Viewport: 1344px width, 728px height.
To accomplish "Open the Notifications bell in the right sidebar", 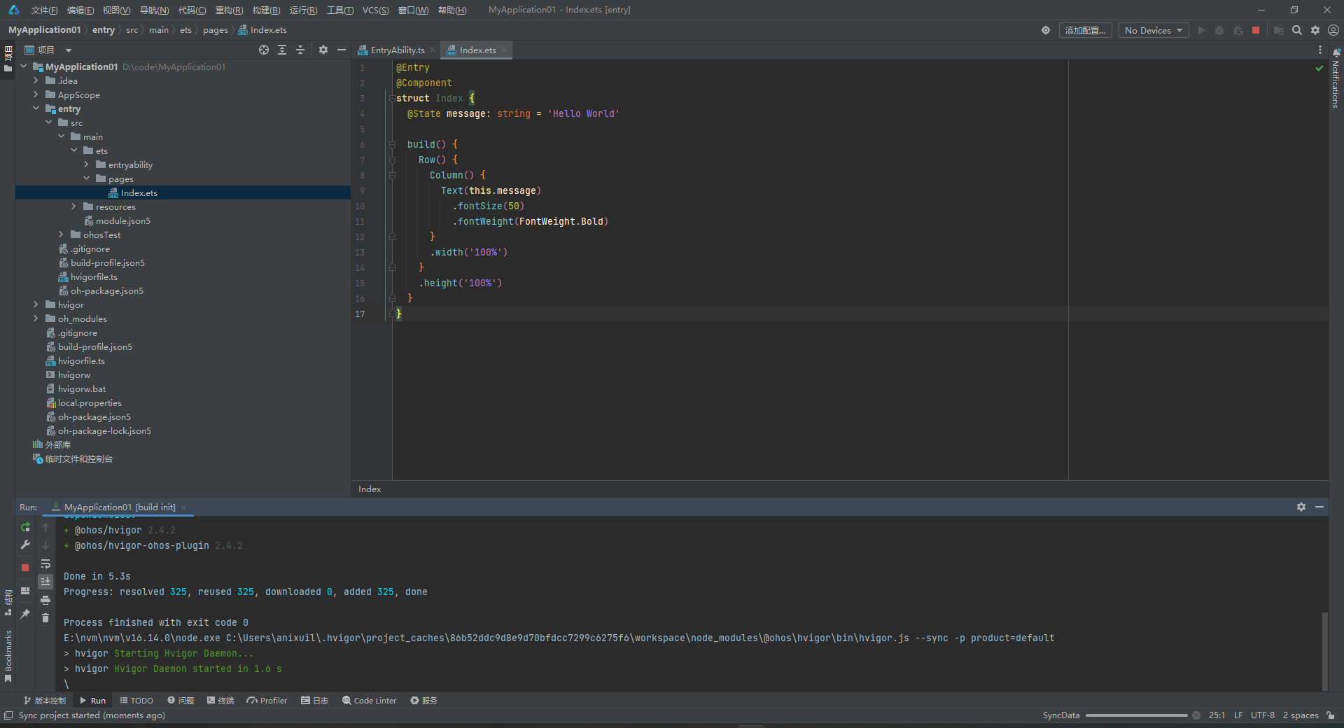I will [x=1336, y=53].
